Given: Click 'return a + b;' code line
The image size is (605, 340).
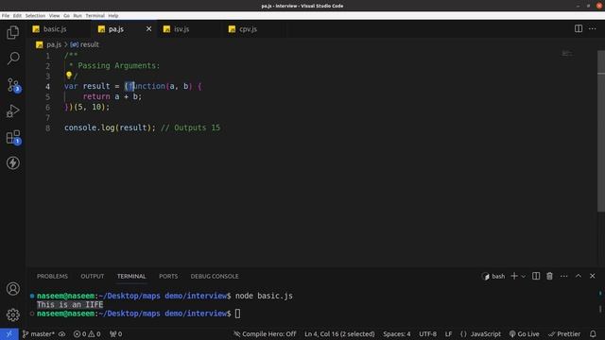Looking at the screenshot, I should point(112,96).
